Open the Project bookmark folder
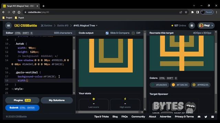This screenshot has width=220, height=123. pos(8,18)
